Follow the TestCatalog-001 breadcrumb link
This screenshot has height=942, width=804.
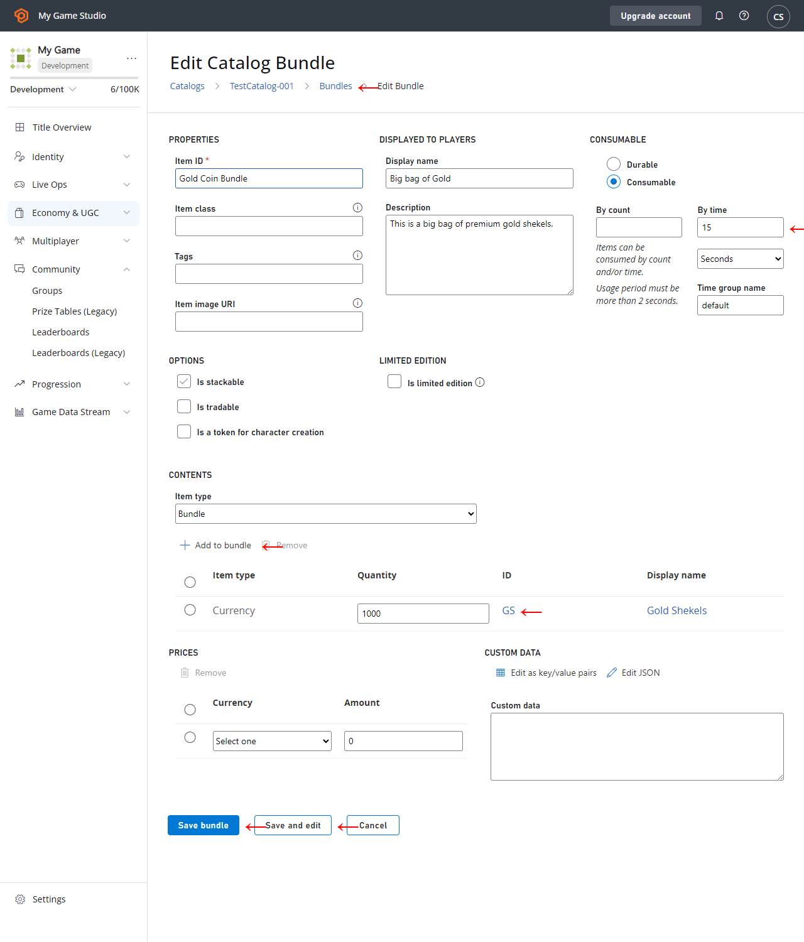(x=262, y=86)
